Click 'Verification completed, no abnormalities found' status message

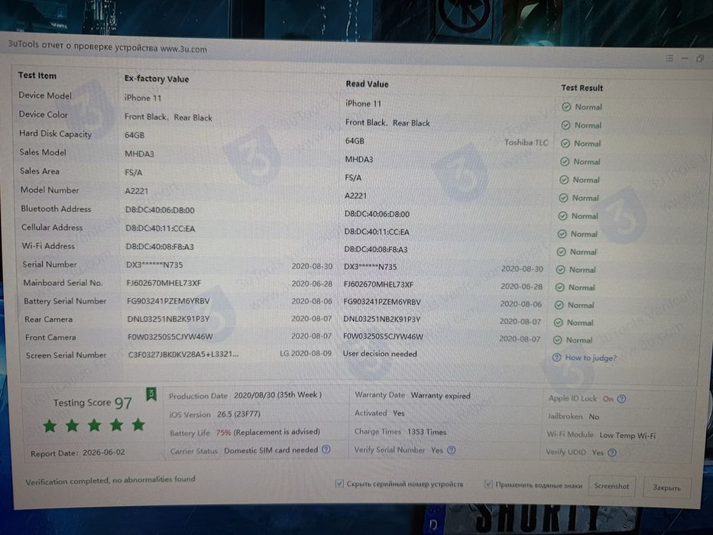point(111,481)
